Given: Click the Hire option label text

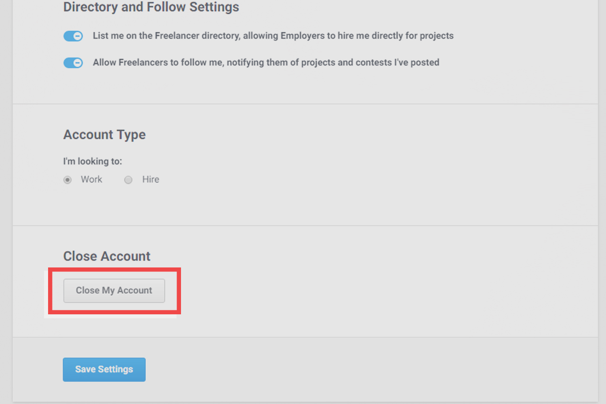Looking at the screenshot, I should coord(151,179).
